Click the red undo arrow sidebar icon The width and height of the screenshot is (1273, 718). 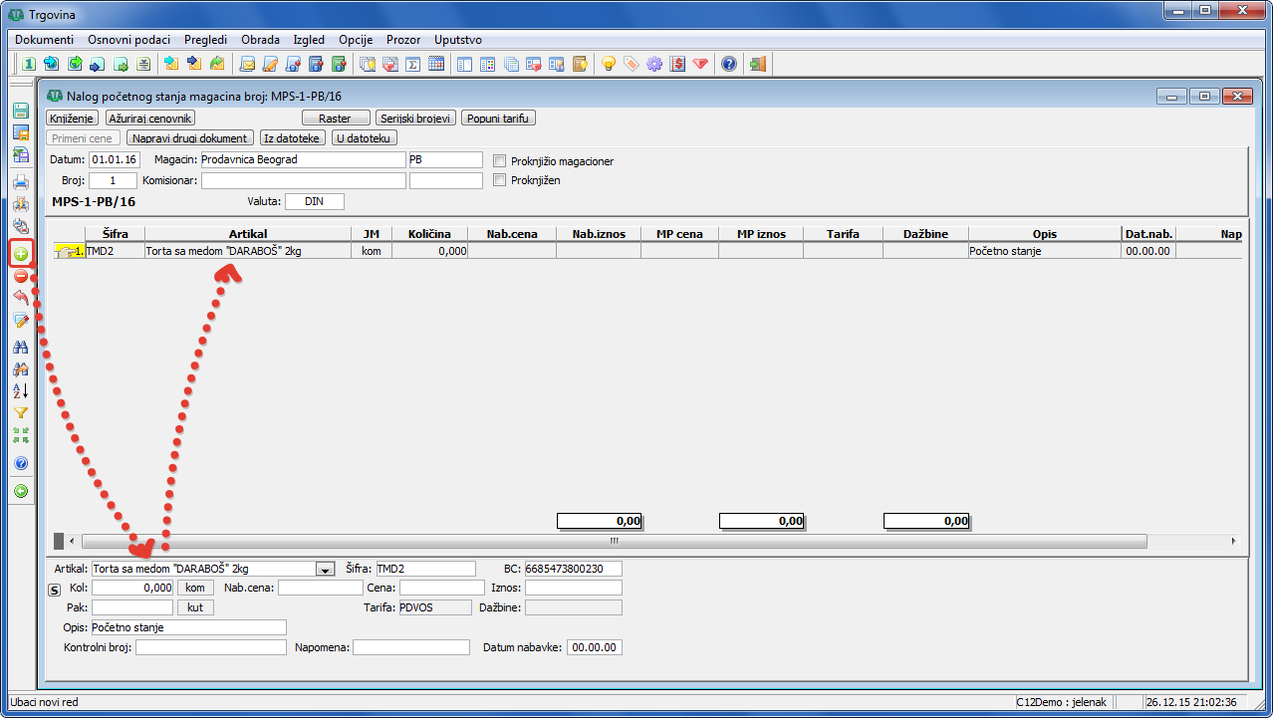click(x=20, y=298)
